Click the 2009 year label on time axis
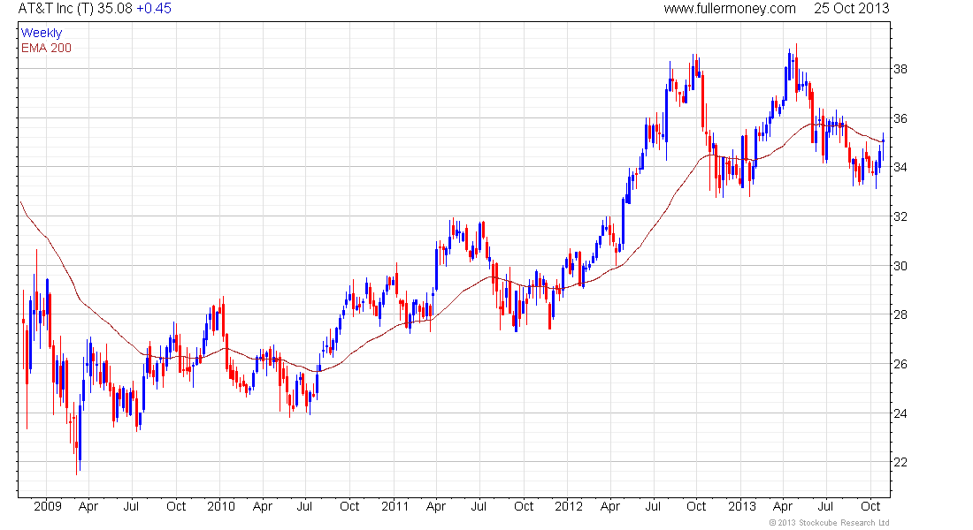Image resolution: width=973 pixels, height=530 pixels. tap(48, 506)
